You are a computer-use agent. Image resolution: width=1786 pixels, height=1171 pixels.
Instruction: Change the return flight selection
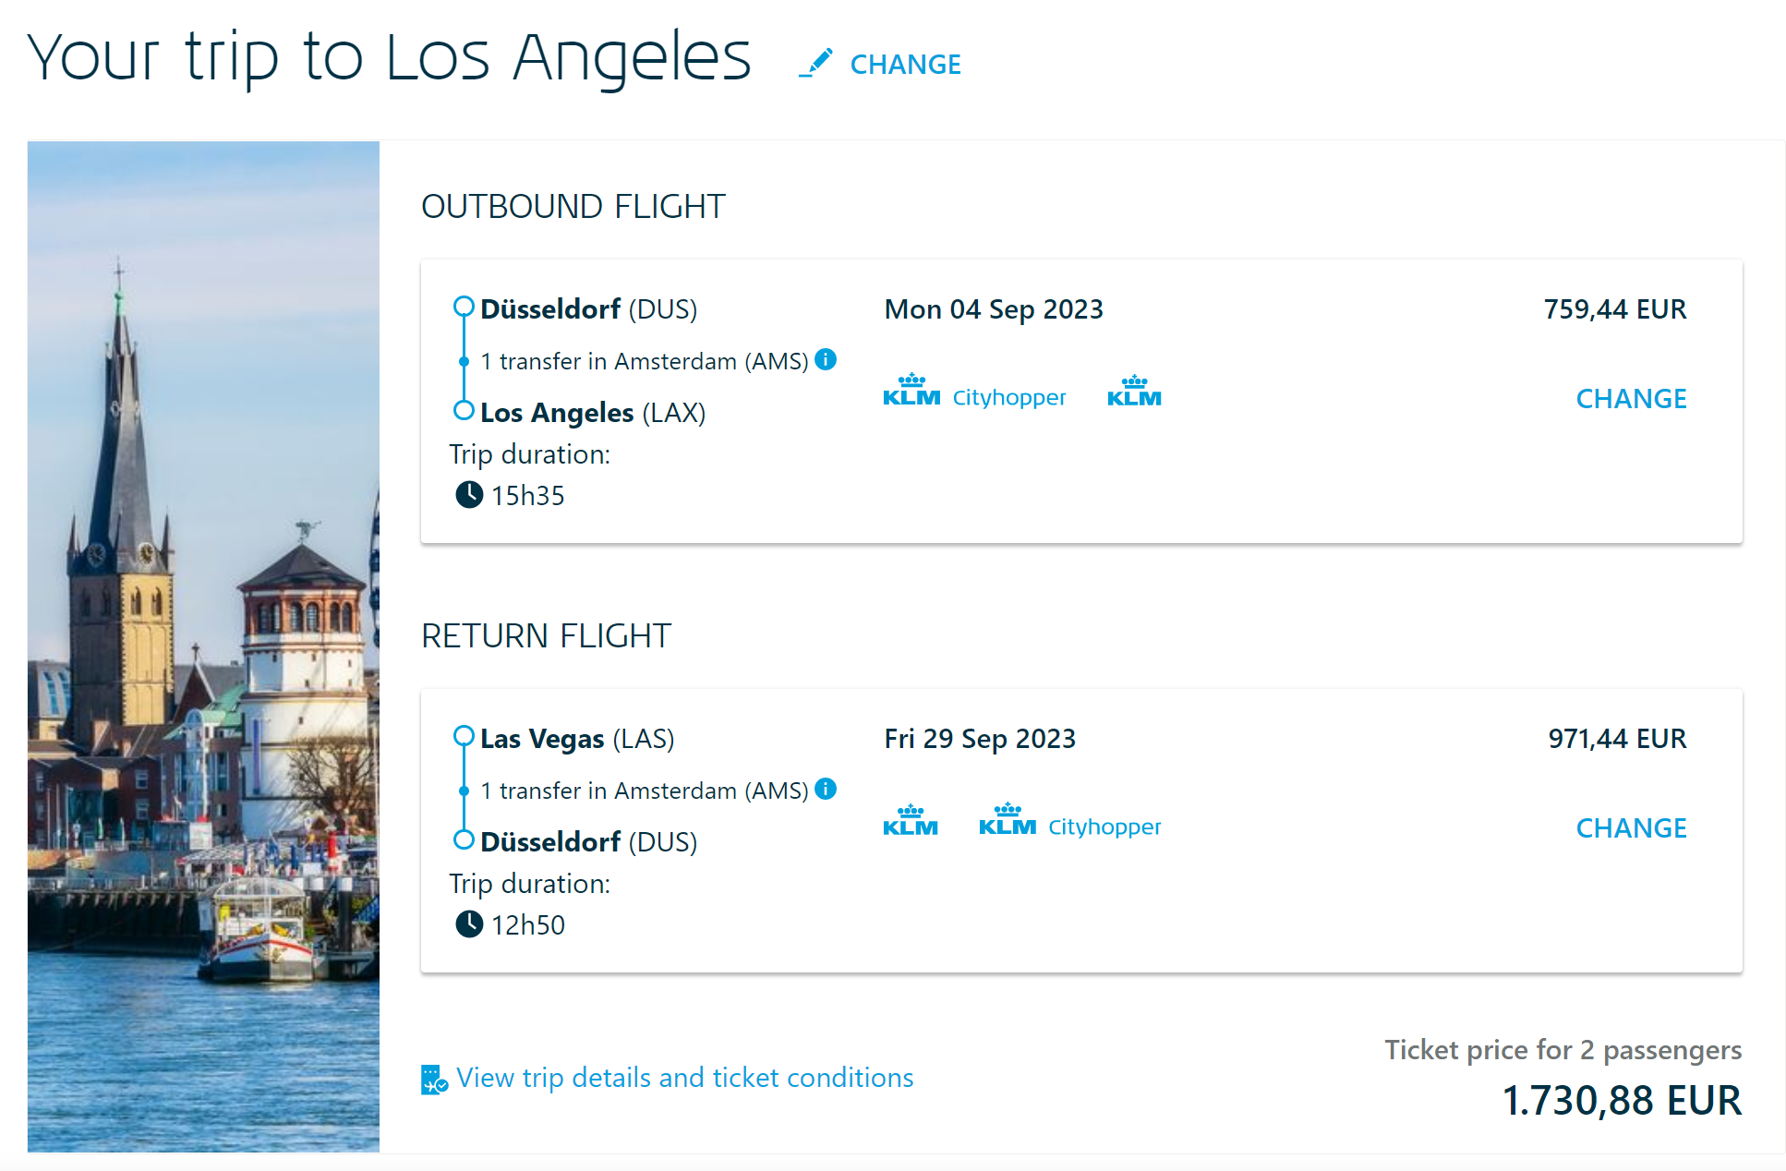click(1631, 828)
